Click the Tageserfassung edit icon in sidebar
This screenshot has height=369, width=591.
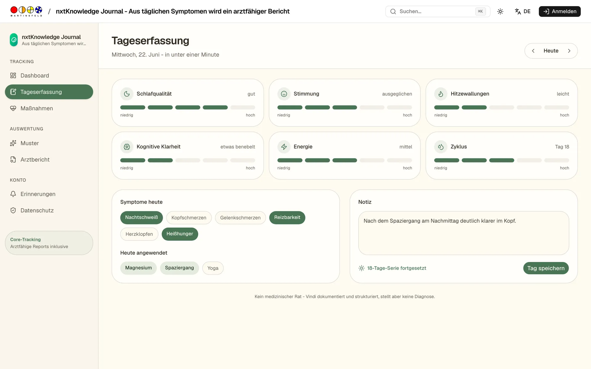click(13, 92)
